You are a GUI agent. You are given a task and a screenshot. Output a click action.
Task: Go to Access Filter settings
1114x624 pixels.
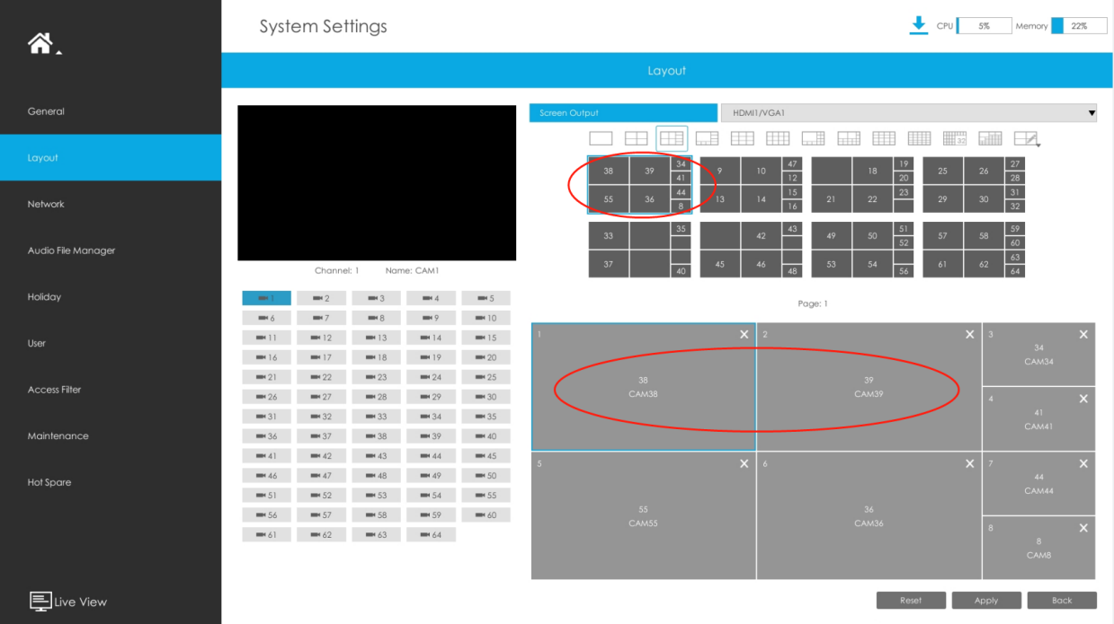click(111, 390)
